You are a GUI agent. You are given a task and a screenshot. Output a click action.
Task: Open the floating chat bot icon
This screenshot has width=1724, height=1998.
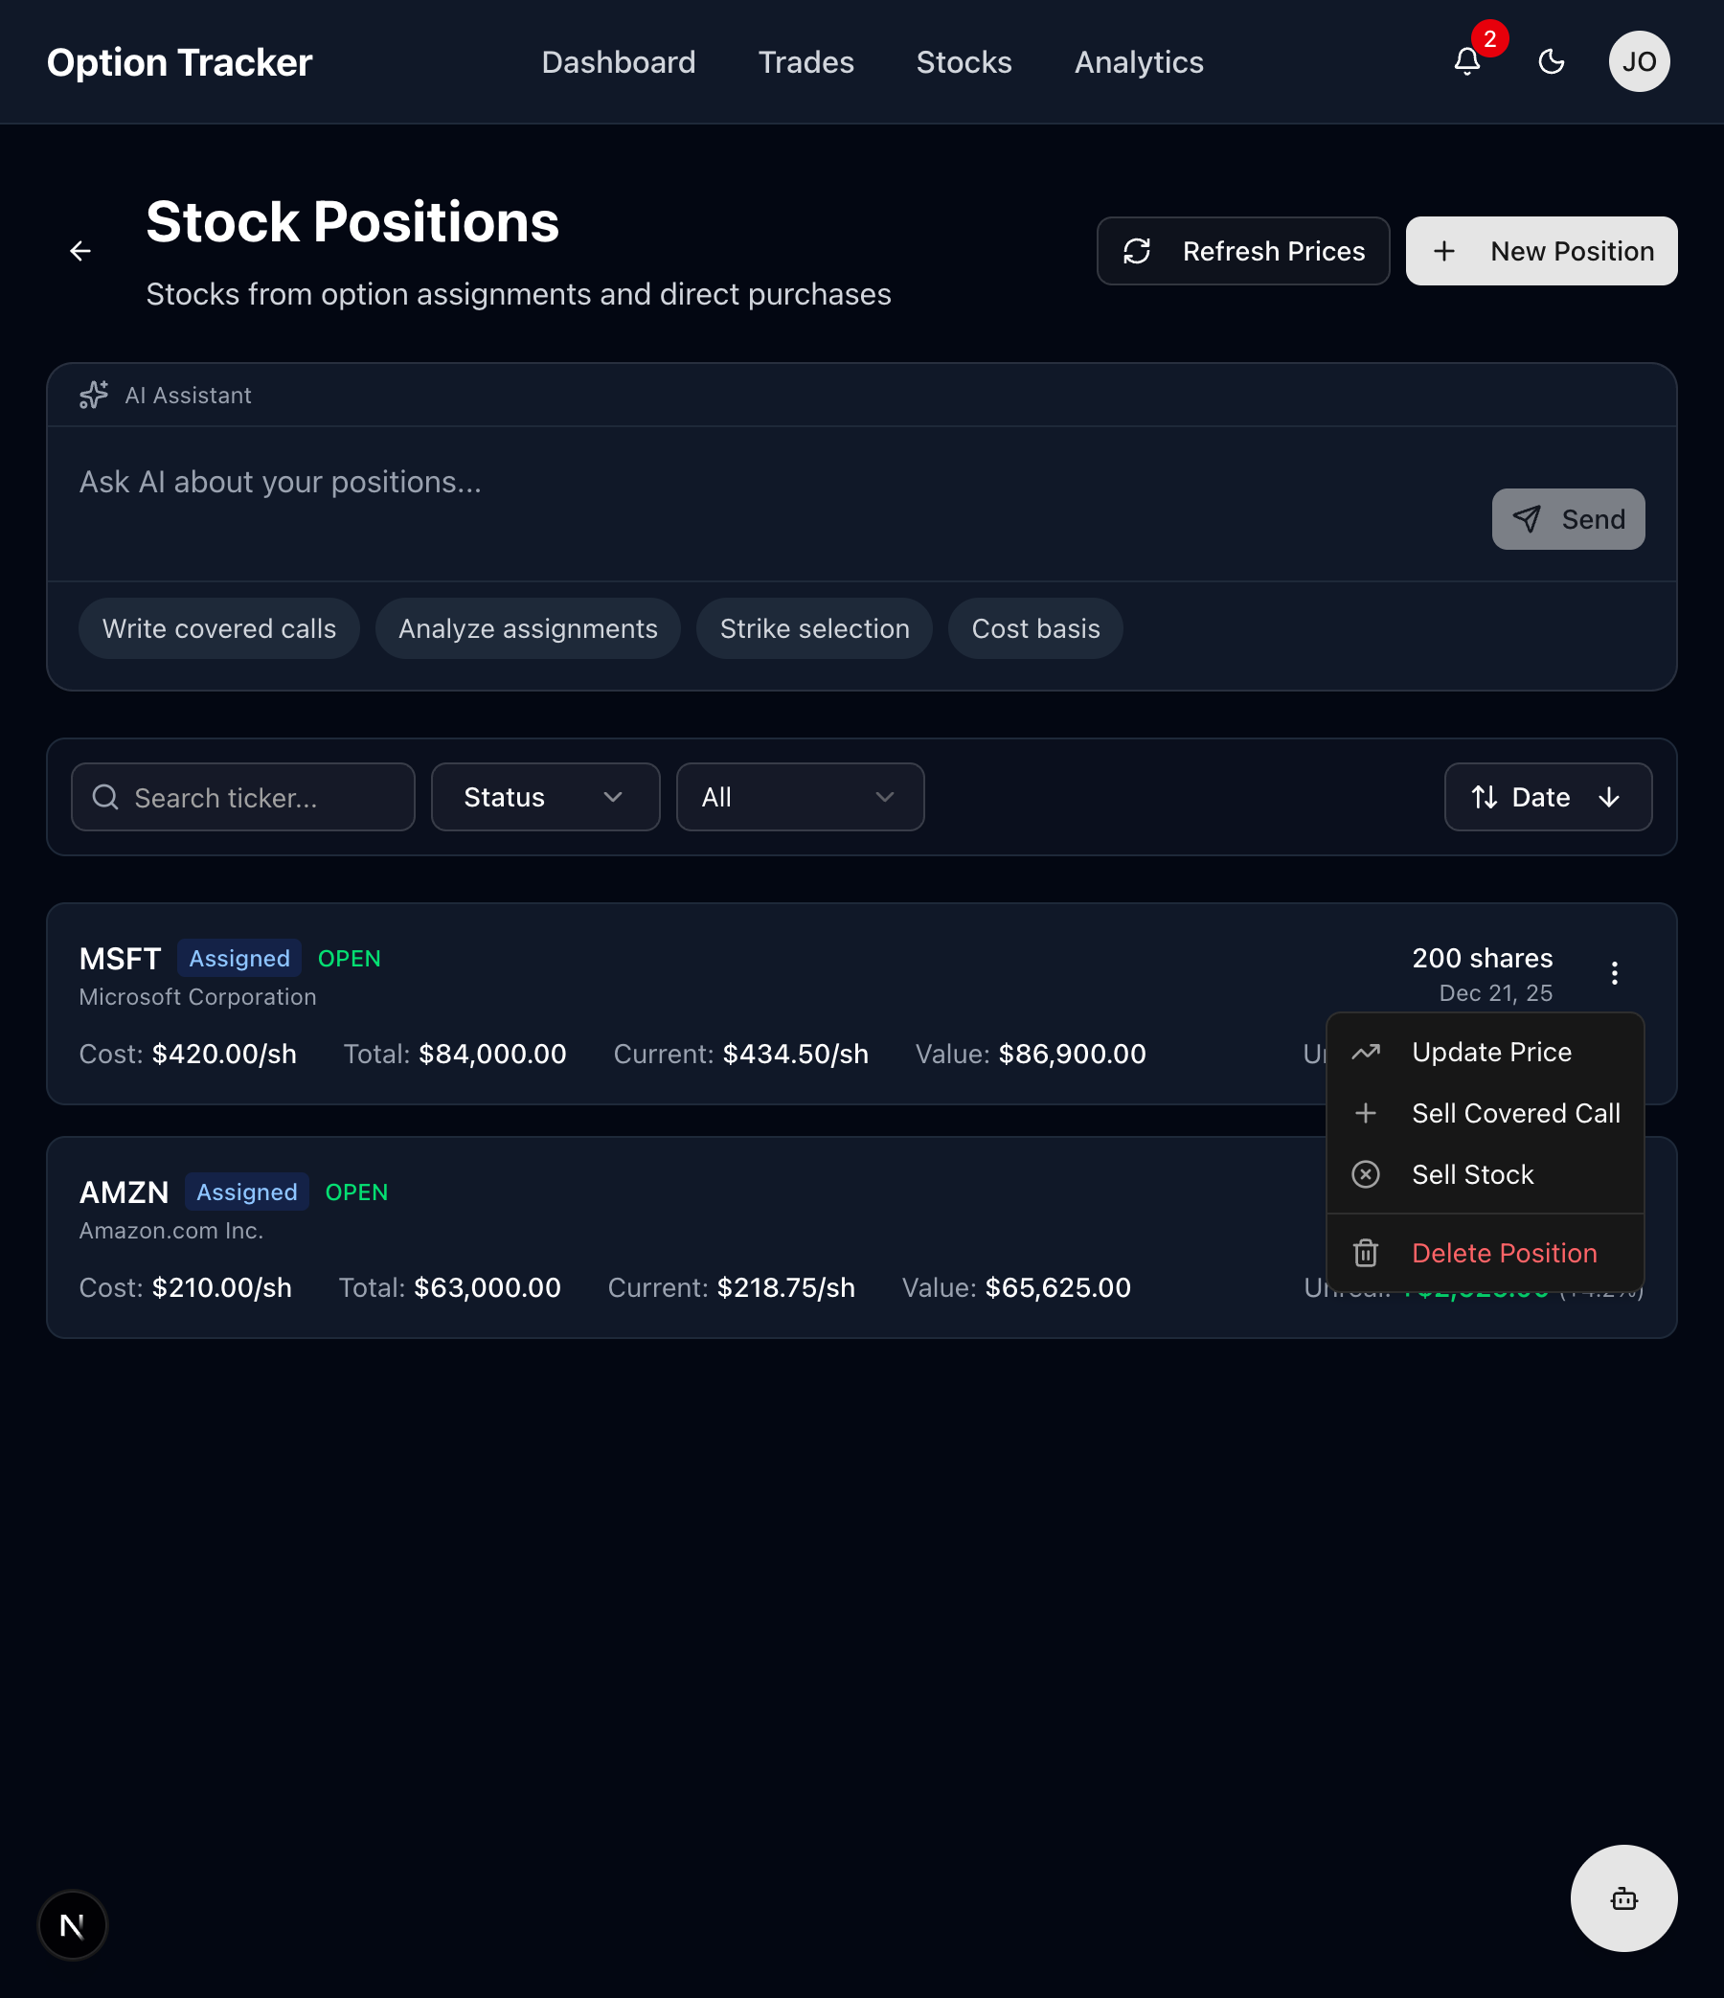point(1624,1898)
